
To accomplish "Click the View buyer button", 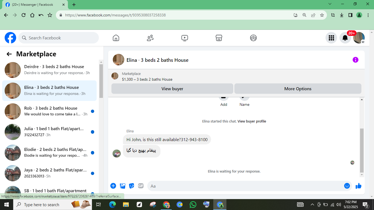I will pyautogui.click(x=172, y=89).
